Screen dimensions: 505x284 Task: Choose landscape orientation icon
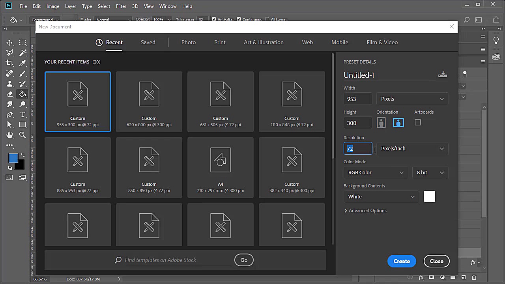pos(398,123)
